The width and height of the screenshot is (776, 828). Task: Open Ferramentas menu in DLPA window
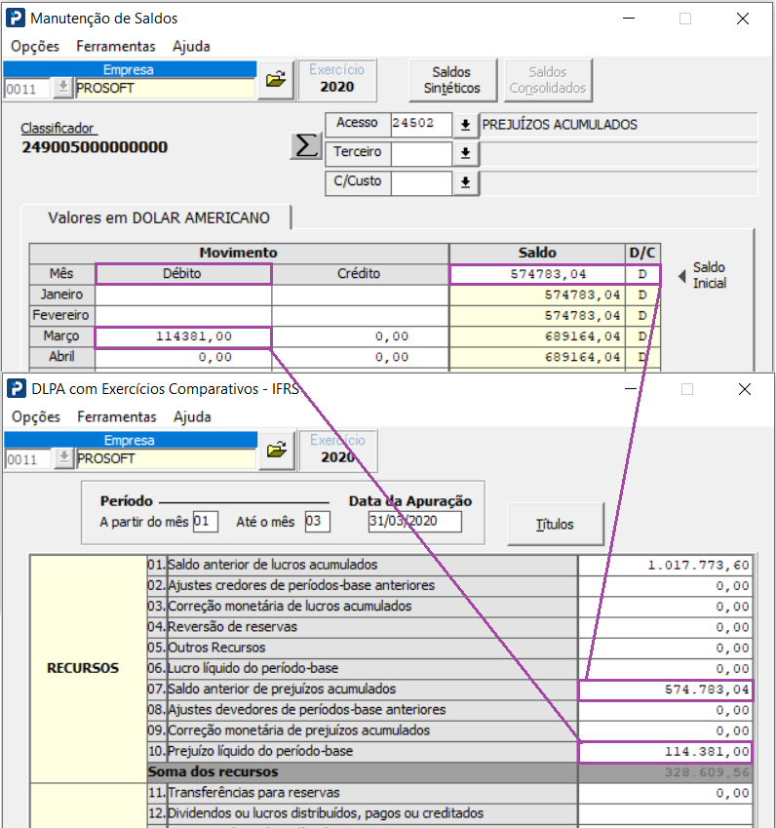pos(117,417)
